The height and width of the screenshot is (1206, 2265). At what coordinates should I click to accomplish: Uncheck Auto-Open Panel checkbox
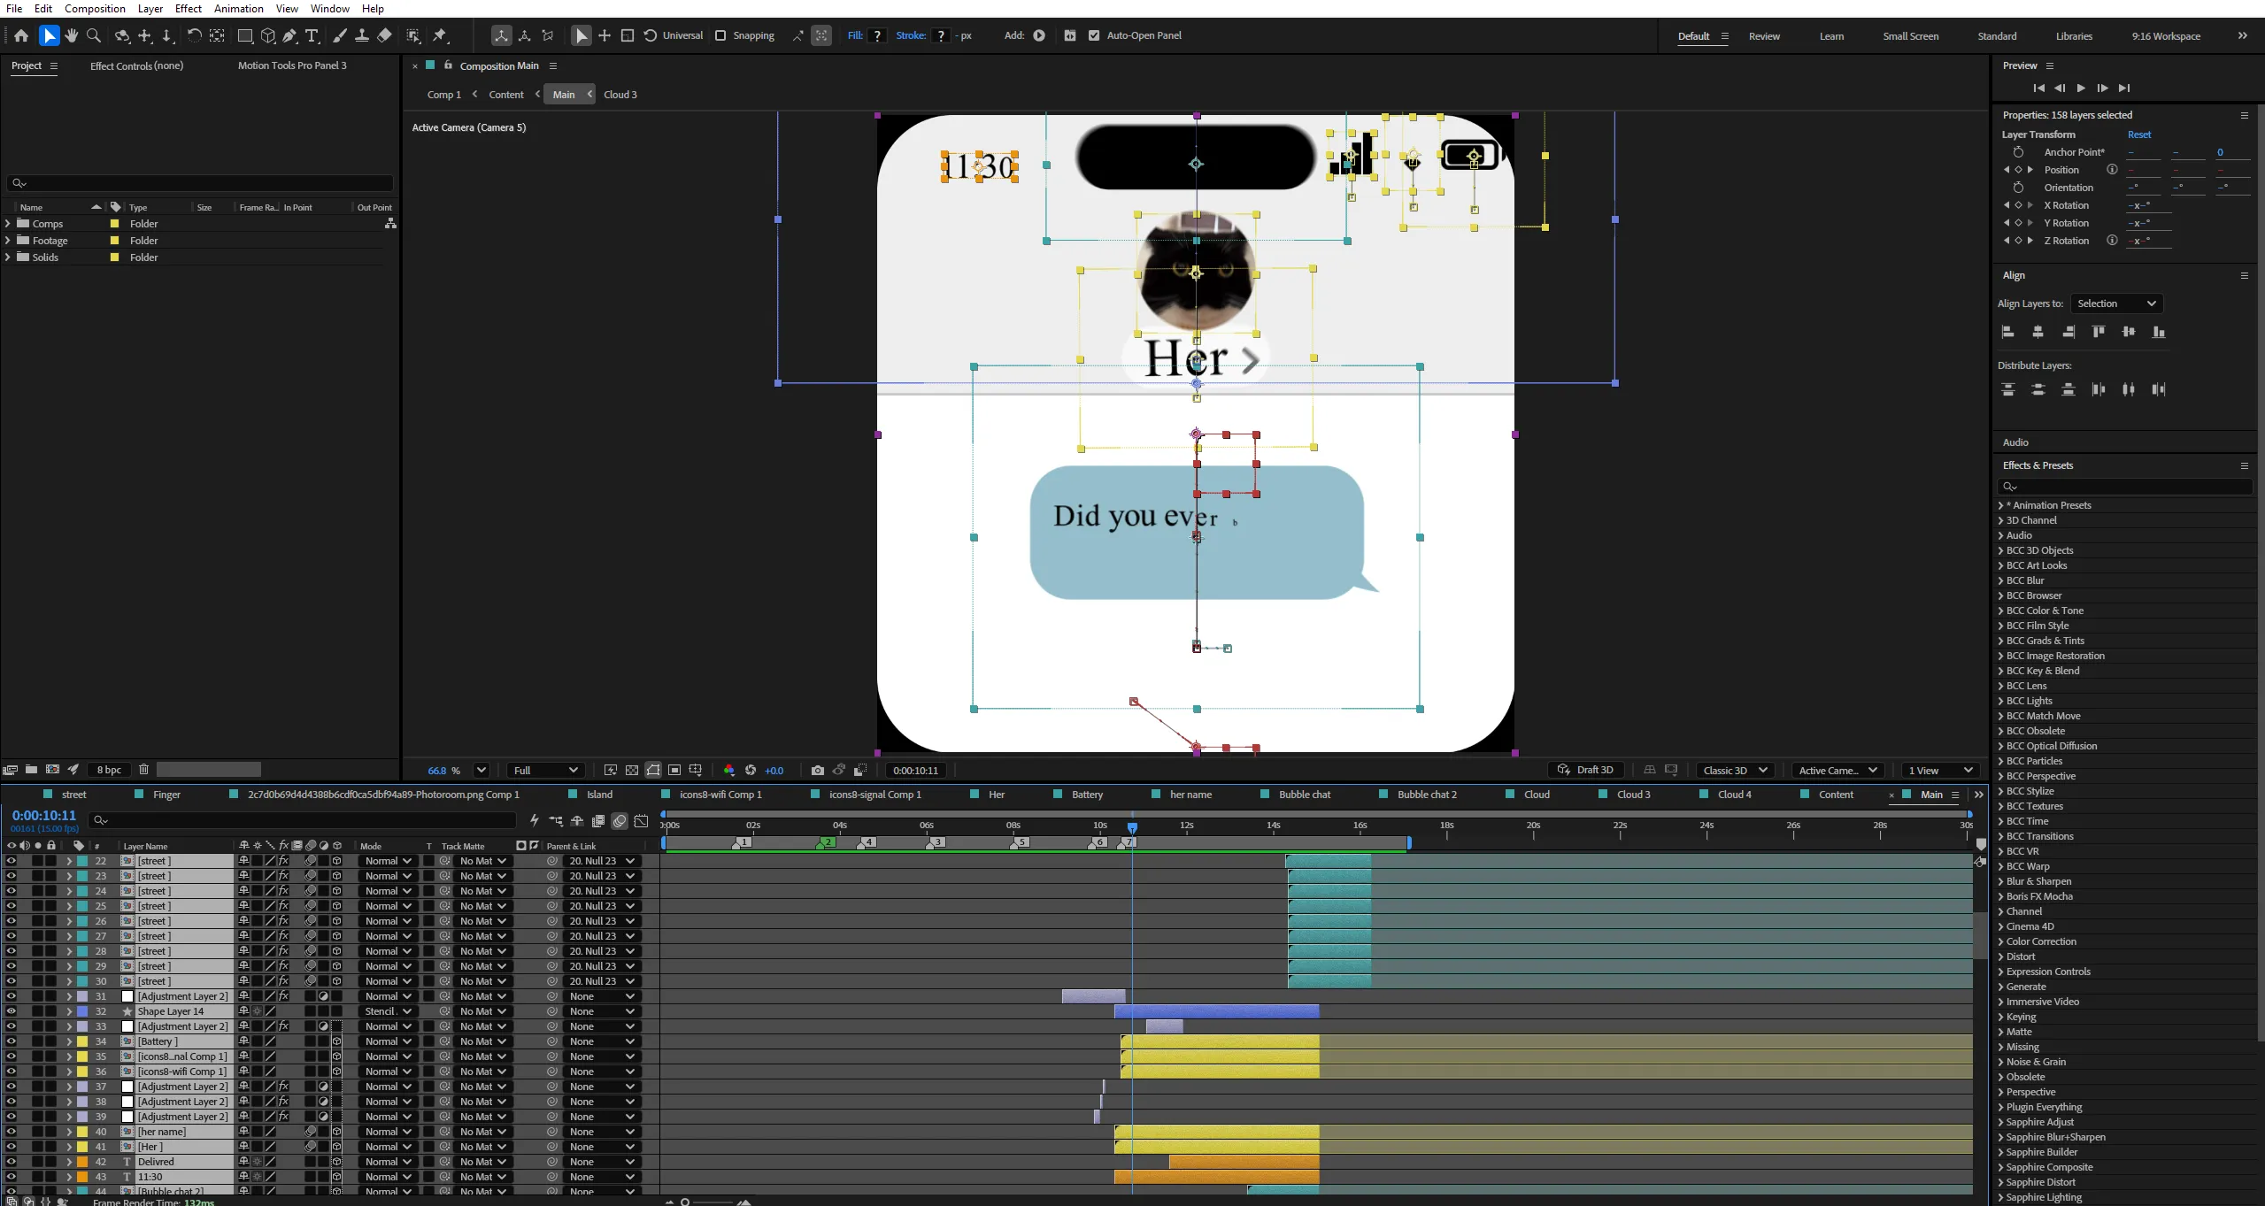(1094, 35)
